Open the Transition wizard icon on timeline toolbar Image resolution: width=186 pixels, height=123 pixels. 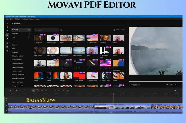(x=68, y=90)
